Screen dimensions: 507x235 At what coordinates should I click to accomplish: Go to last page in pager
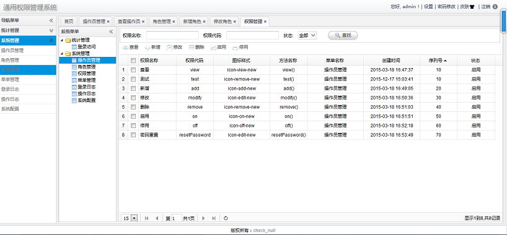[214, 218]
